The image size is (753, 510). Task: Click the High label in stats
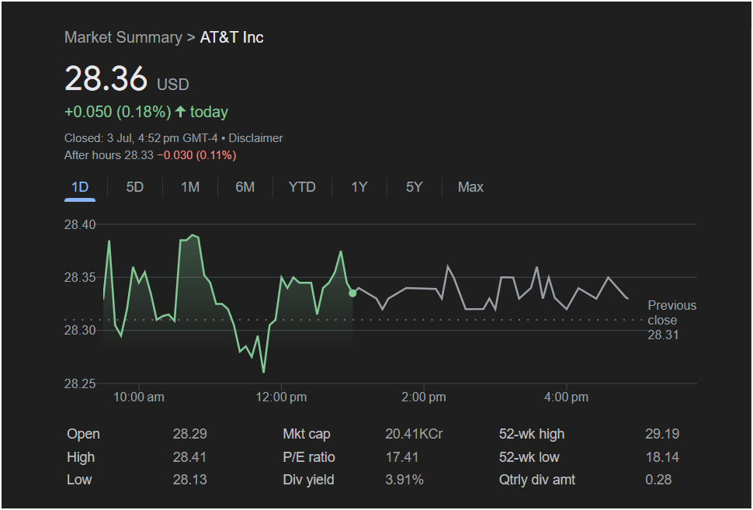[81, 457]
